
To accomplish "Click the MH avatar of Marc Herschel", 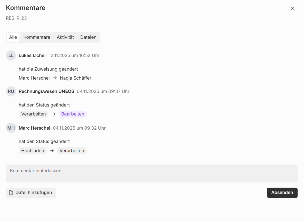I will [x=11, y=128].
